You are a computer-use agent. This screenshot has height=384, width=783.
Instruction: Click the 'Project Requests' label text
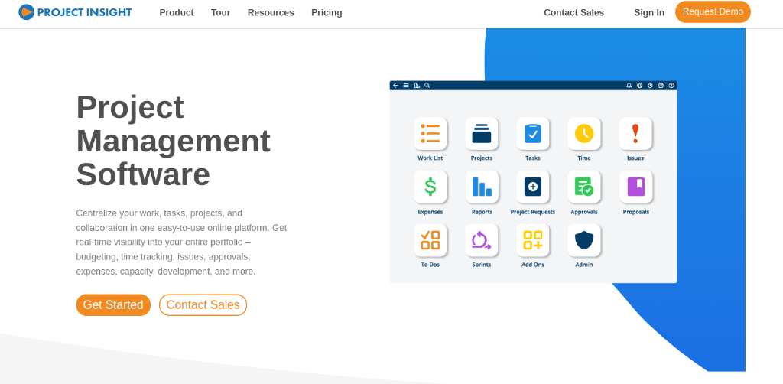tap(533, 212)
